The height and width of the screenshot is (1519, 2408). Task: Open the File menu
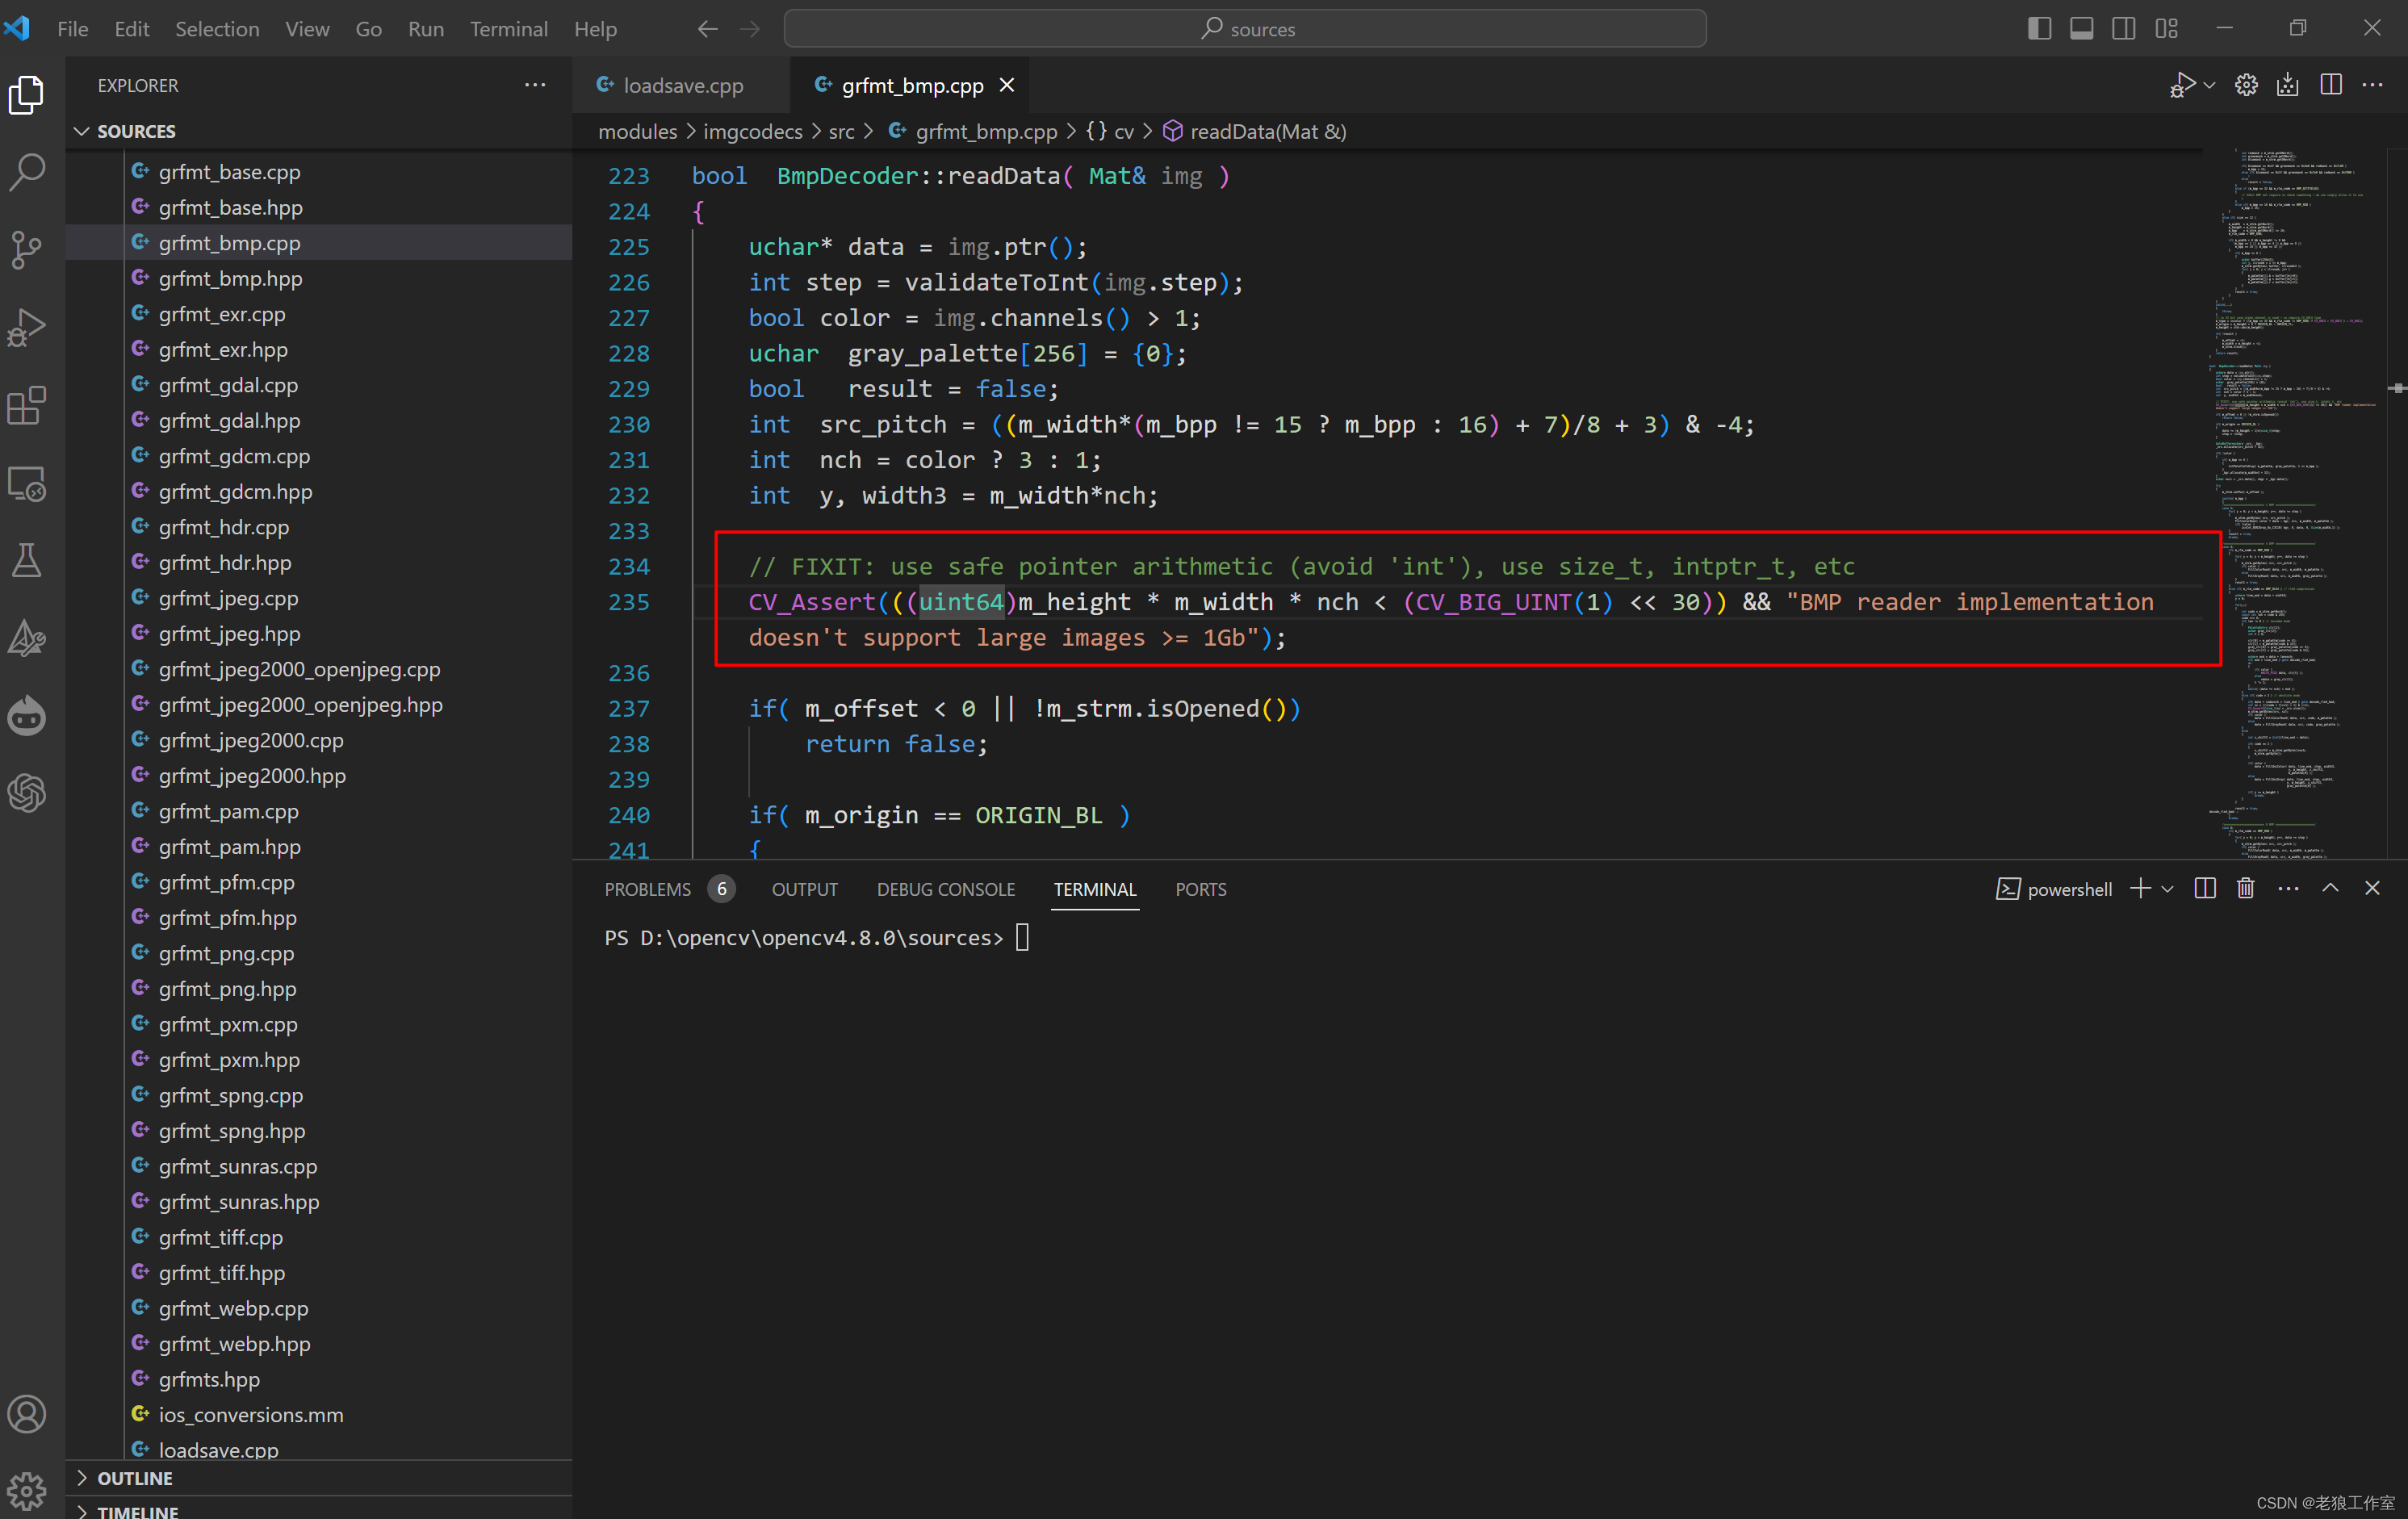[72, 29]
